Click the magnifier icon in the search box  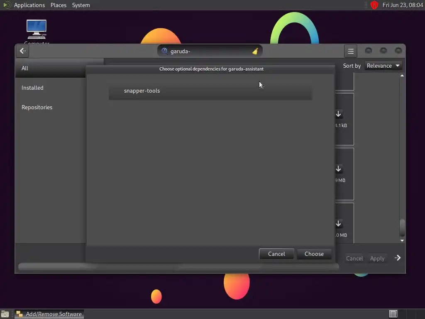[x=164, y=51]
